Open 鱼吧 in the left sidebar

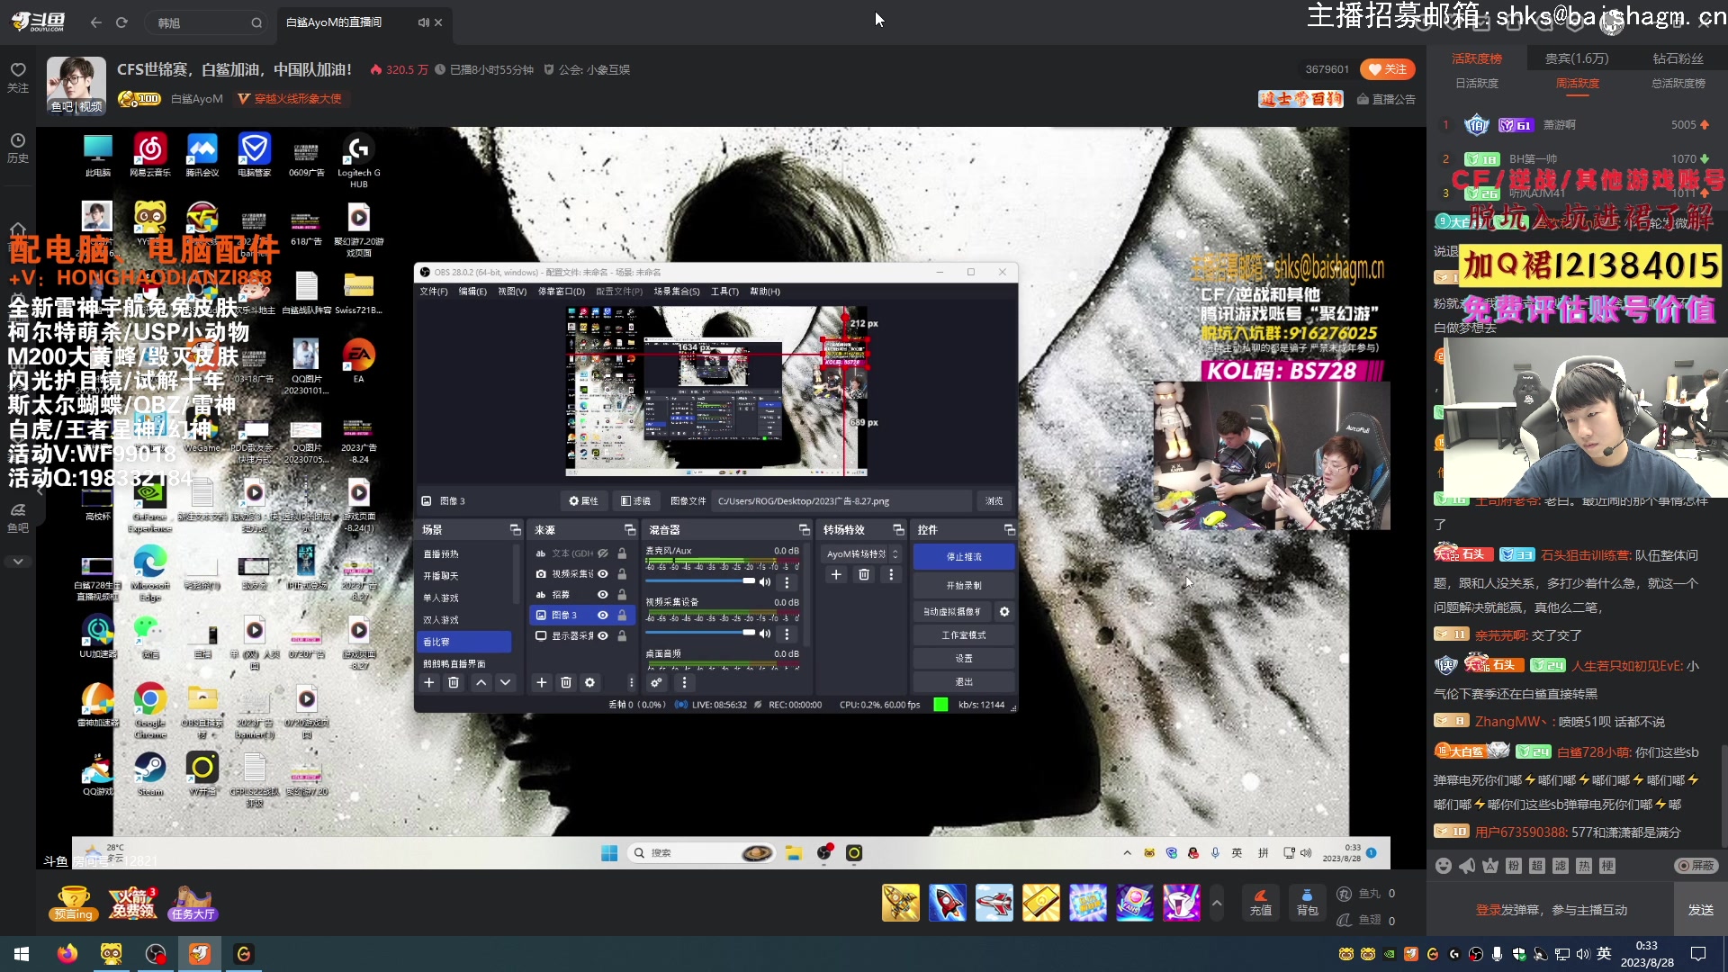18,517
